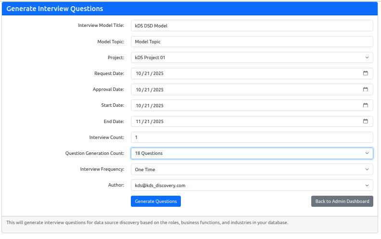Open the Start Date calendar picker icon

click(365, 105)
